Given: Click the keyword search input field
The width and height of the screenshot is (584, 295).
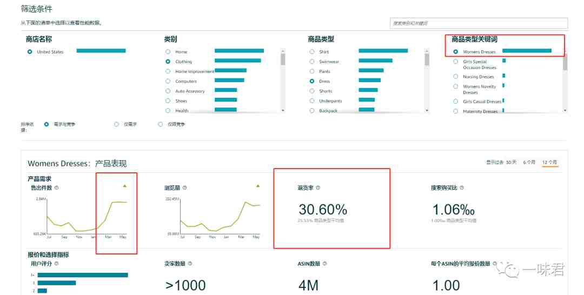Looking at the screenshot, I should pos(479,23).
